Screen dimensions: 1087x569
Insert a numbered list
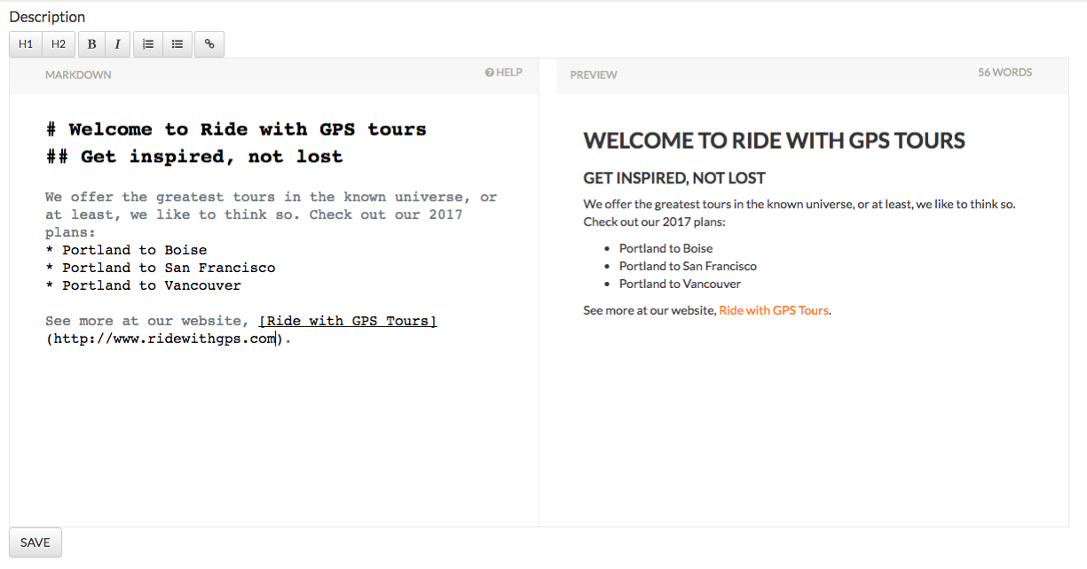click(148, 44)
